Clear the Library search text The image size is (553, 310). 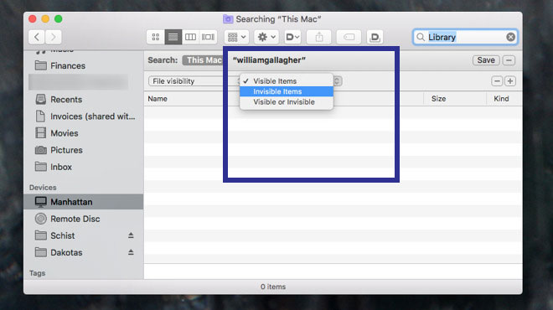click(x=510, y=37)
